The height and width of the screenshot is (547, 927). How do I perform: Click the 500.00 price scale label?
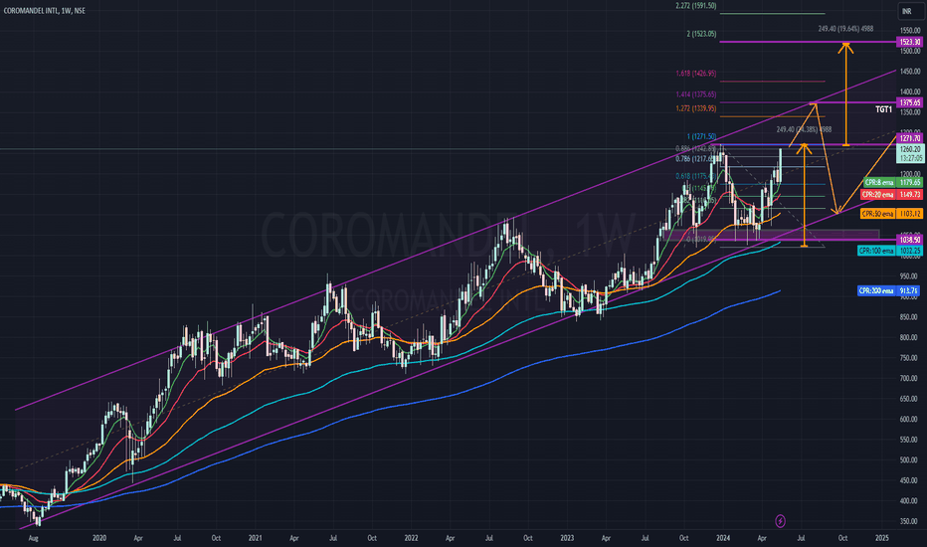pyautogui.click(x=910, y=460)
